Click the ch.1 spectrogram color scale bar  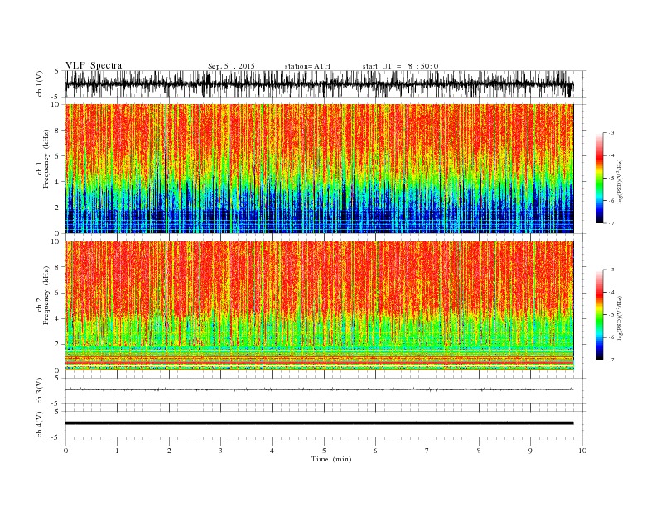click(600, 178)
